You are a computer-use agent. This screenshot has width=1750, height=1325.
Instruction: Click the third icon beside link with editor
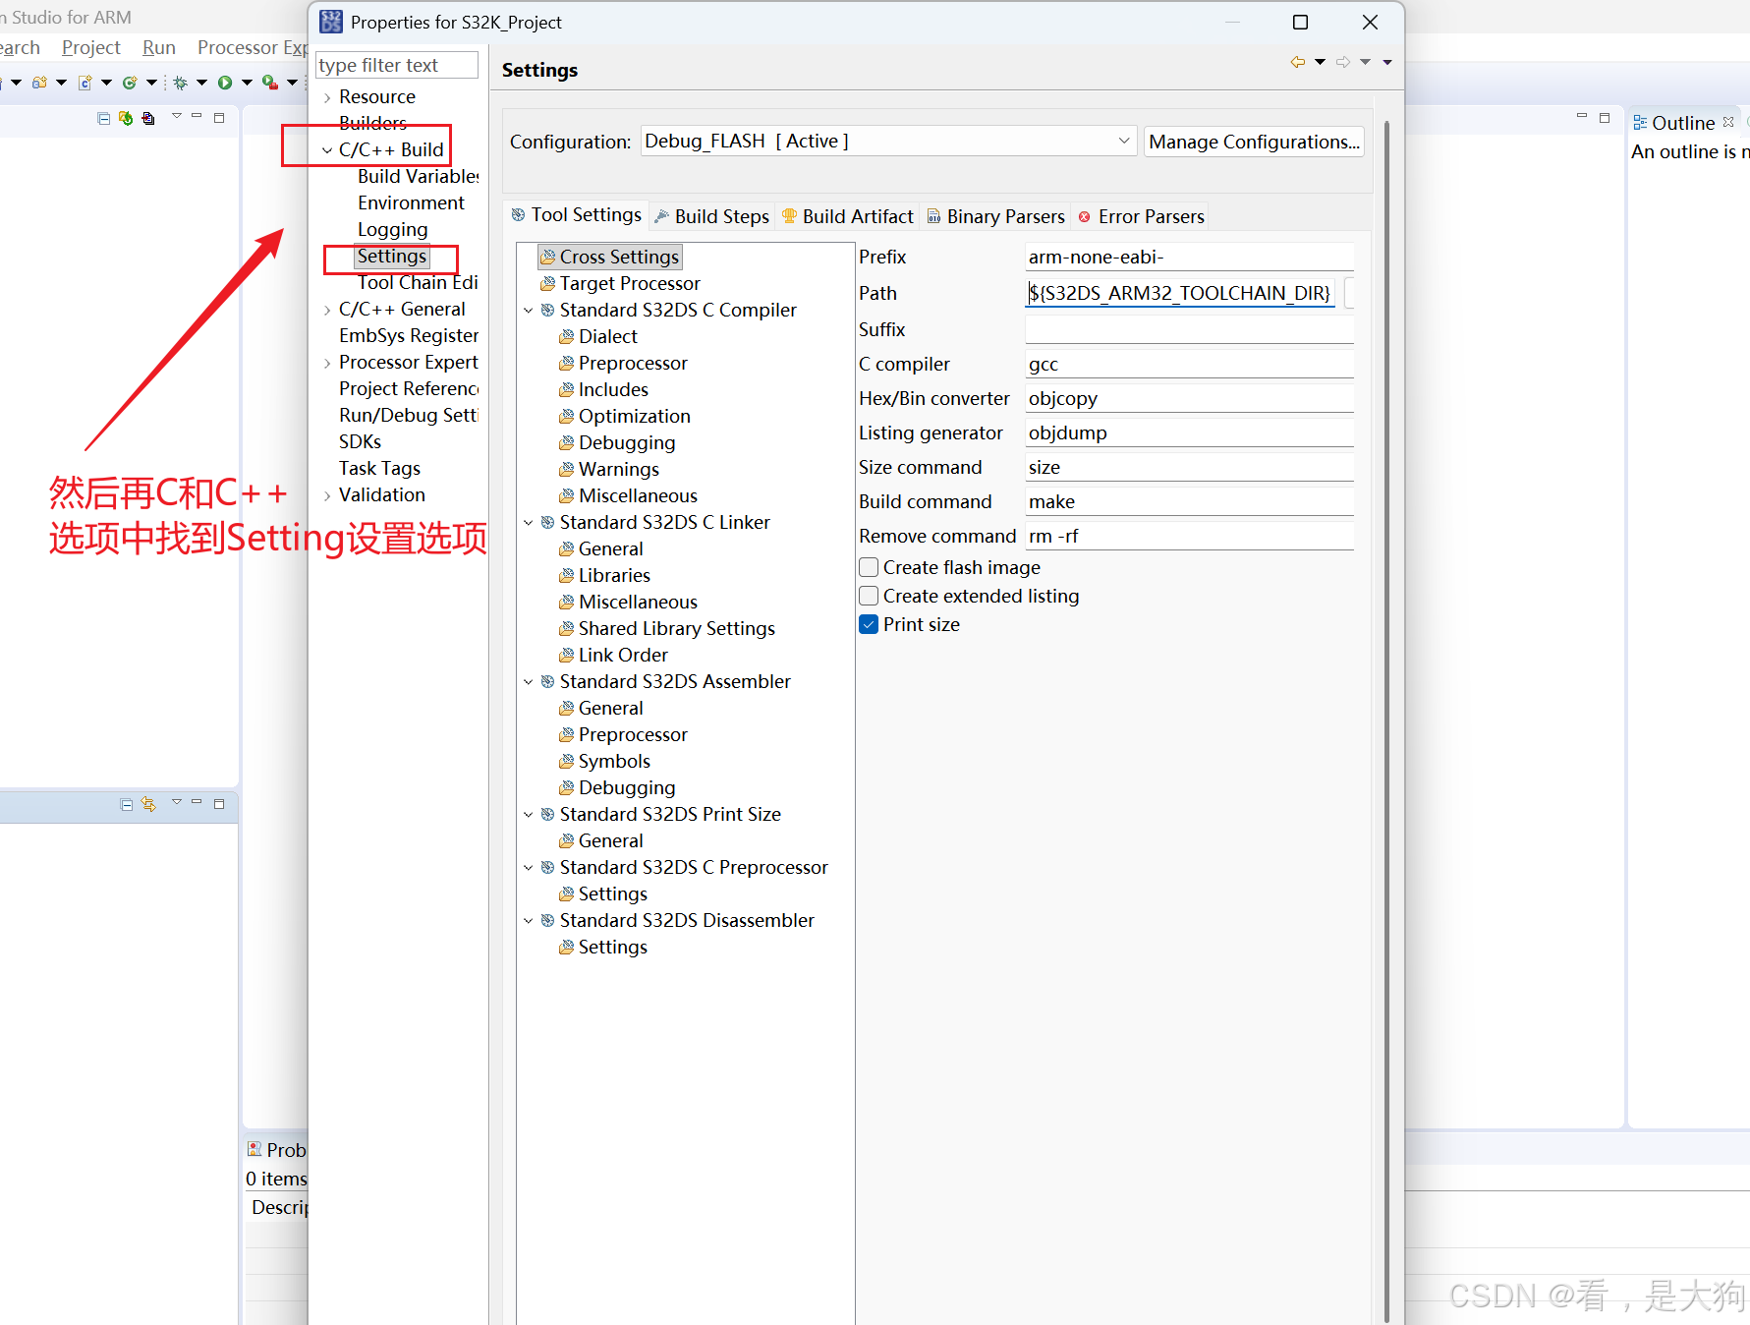click(x=147, y=118)
